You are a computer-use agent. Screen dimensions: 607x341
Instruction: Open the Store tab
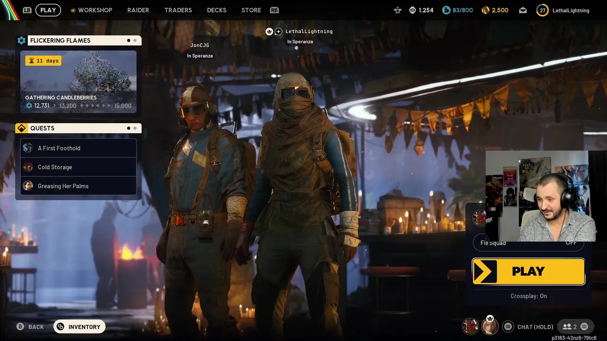click(x=251, y=10)
